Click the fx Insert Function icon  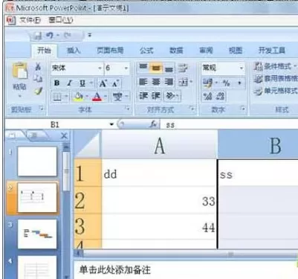coord(154,124)
